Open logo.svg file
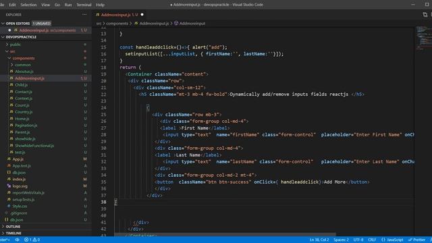Image resolution: width=432 pixels, height=243 pixels. [20, 186]
